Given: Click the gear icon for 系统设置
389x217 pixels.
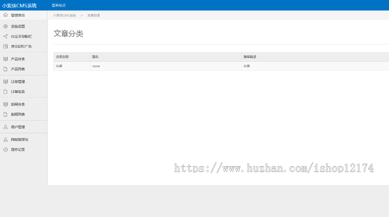Looking at the screenshot, I should [6, 26].
